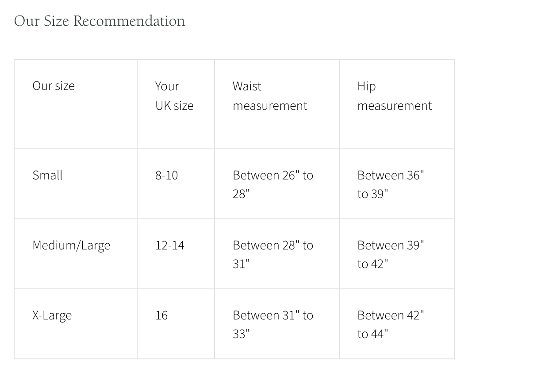545x389 pixels.
Task: Click the 12-14 UK size cell
Action: tap(176, 254)
